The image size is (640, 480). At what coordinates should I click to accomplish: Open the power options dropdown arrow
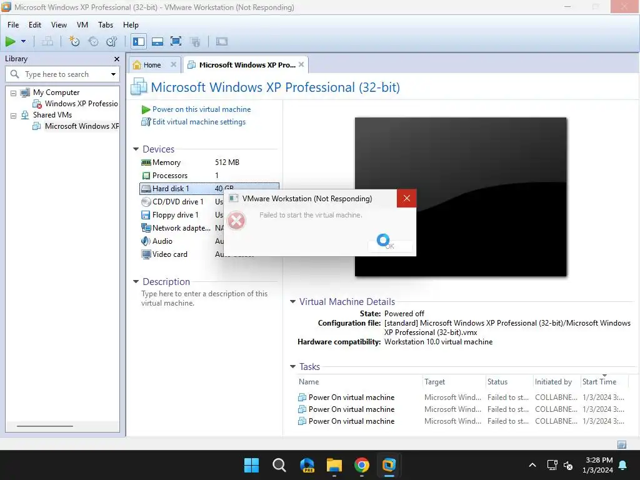[23, 41]
